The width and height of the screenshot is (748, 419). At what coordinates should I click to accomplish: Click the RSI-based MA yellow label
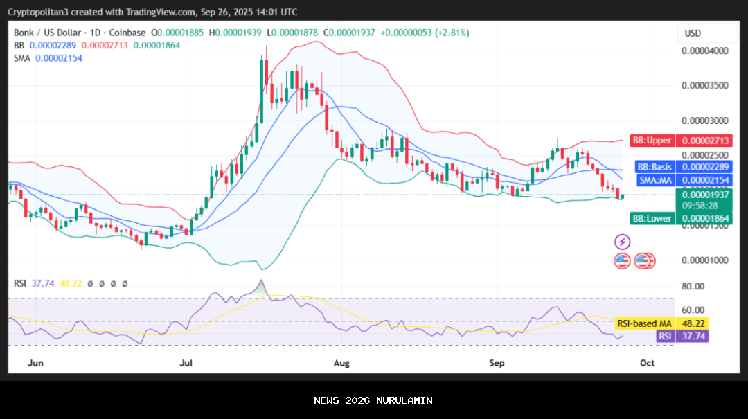tap(644, 323)
